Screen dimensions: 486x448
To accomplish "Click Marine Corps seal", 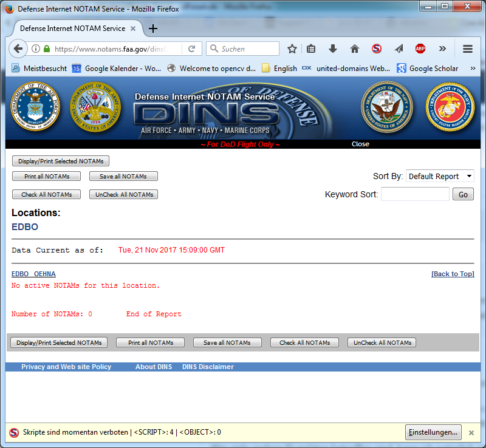I will [x=450, y=107].
